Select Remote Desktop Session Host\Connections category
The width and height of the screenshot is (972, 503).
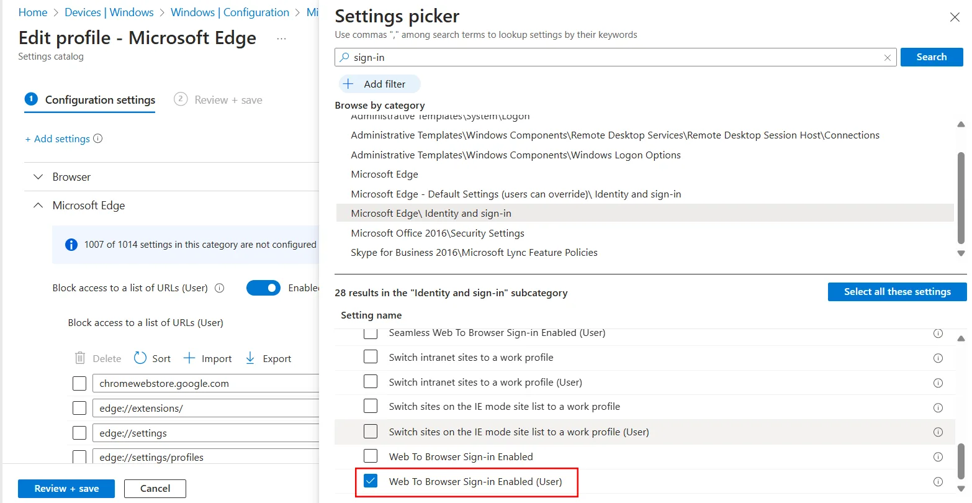(615, 135)
